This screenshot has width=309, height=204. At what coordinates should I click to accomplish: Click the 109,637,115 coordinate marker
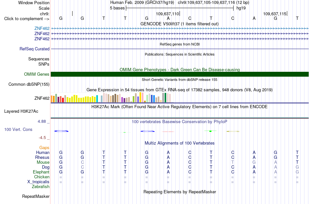(x=275, y=14)
